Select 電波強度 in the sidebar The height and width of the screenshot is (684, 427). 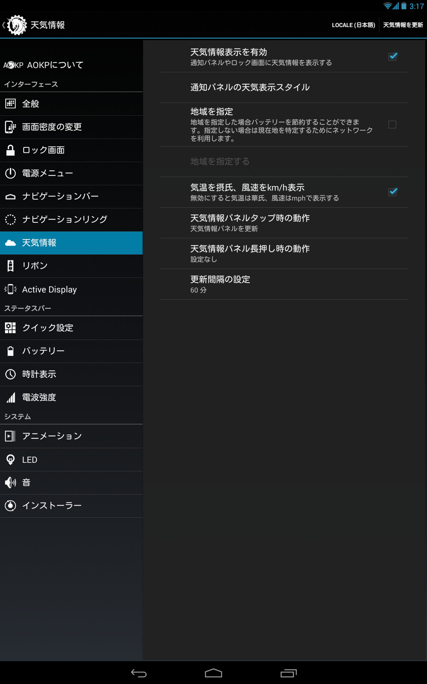tap(71, 397)
